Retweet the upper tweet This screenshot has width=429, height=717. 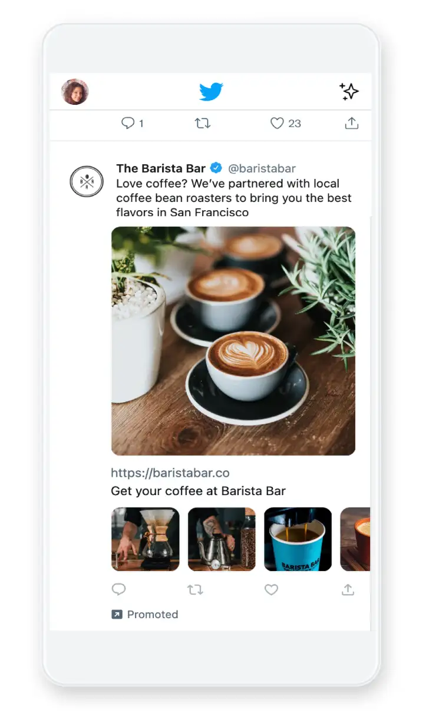203,123
